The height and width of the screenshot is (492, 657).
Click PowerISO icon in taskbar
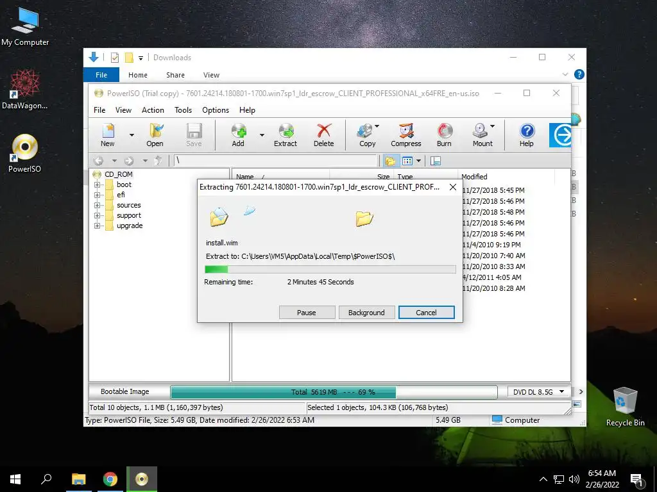[142, 479]
